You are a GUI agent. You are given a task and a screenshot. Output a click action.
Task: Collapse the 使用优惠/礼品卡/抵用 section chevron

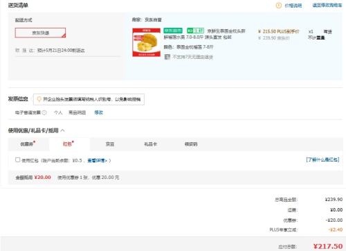(x=62, y=130)
